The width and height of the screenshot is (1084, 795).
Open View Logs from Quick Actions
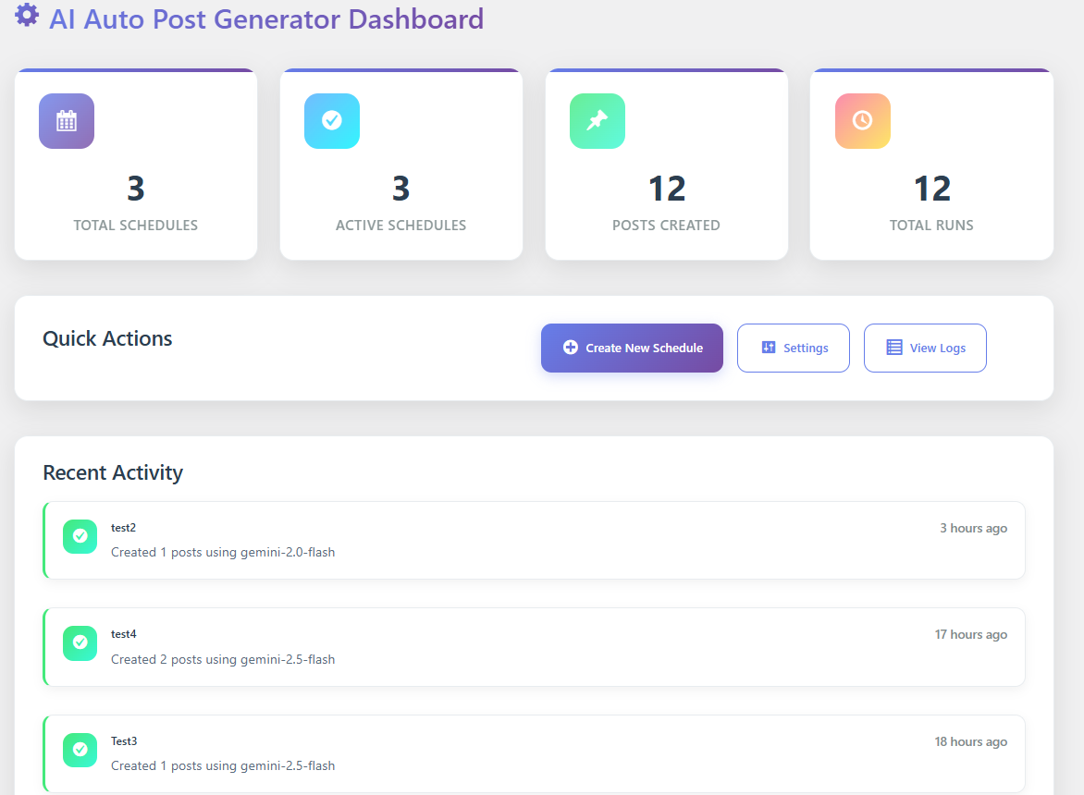click(x=925, y=349)
